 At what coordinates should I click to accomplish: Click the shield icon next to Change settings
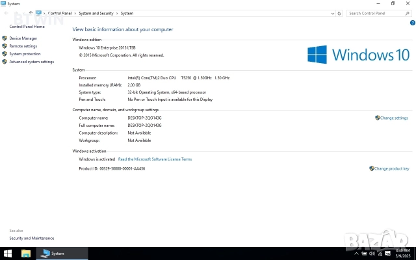(378, 118)
